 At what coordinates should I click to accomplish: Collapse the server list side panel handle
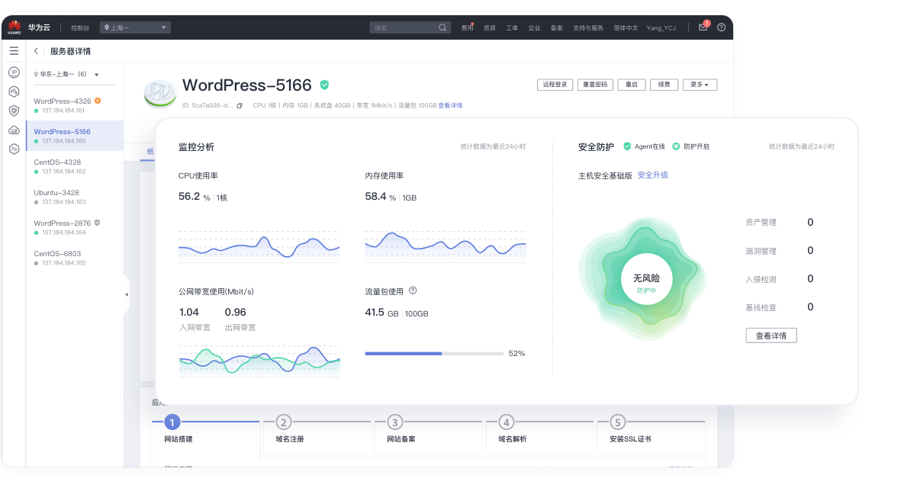pyautogui.click(x=127, y=294)
